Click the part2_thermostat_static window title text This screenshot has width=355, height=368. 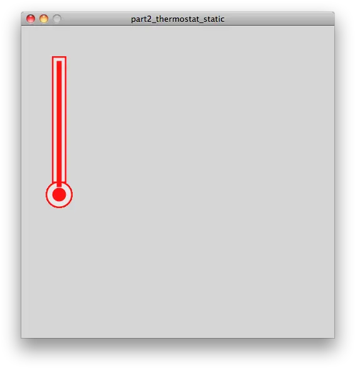click(x=177, y=19)
